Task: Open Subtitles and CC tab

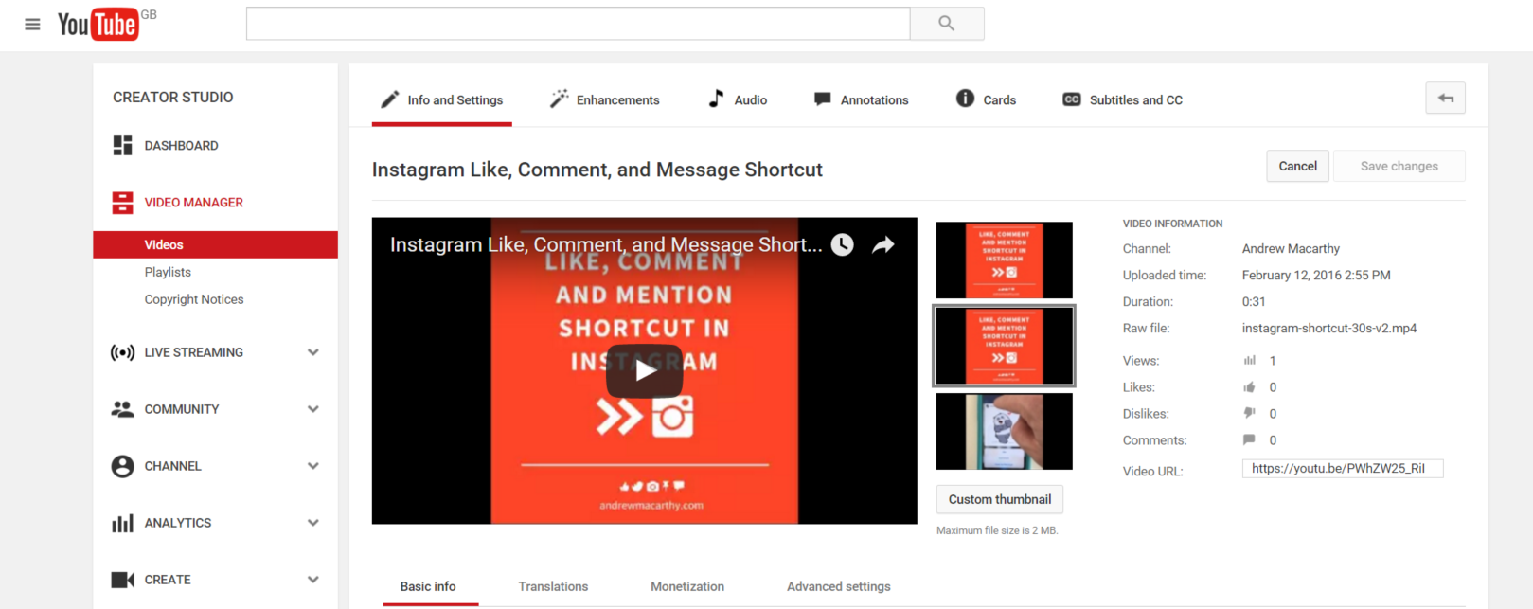Action: 1122,99
